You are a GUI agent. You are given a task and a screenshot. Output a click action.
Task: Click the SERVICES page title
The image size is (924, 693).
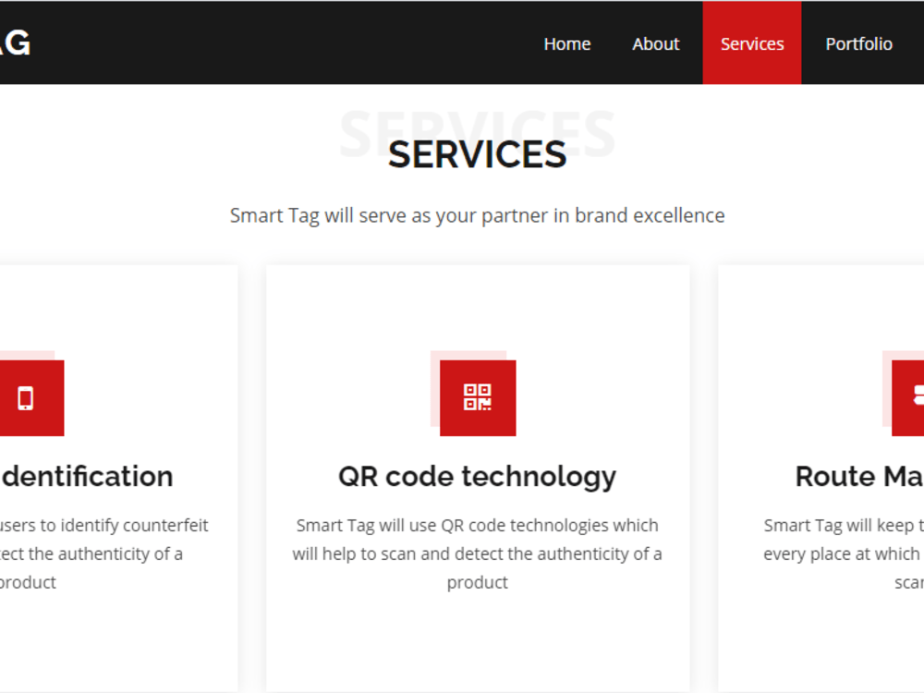point(478,154)
